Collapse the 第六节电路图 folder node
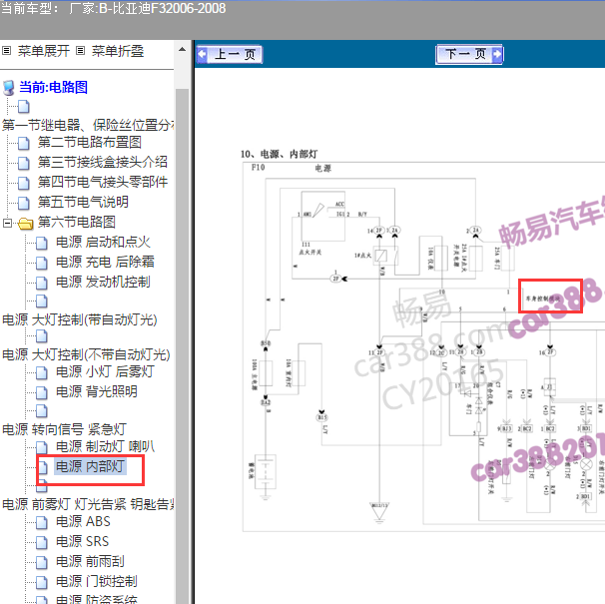 tap(7, 223)
